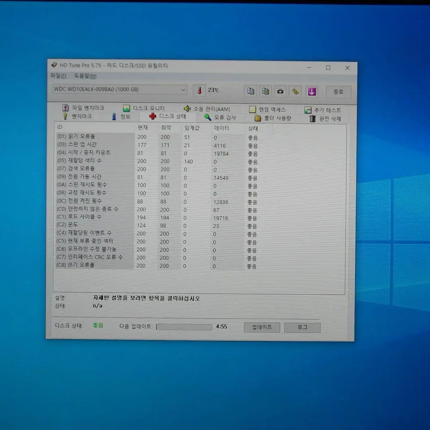Click data value 14549
The width and height of the screenshot is (430, 430).
click(221, 178)
